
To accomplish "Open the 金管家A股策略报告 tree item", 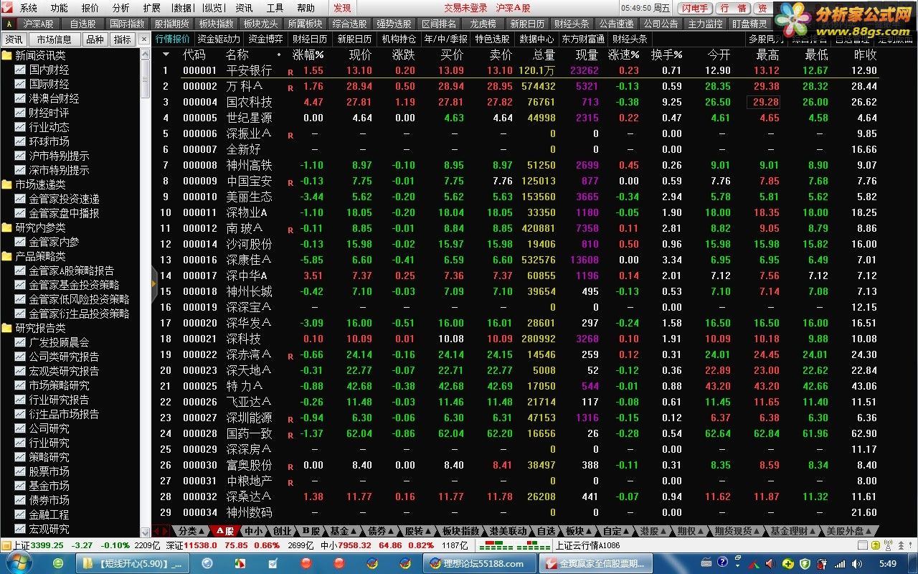I will [x=71, y=270].
